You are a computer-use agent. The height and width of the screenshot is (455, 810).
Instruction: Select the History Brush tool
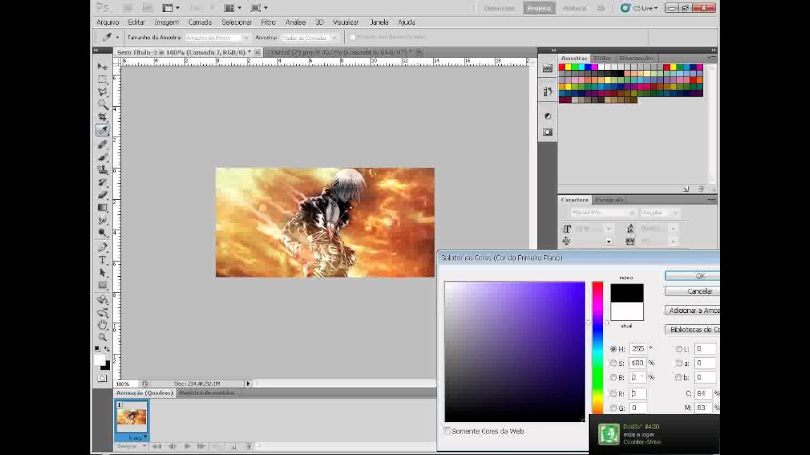(103, 182)
